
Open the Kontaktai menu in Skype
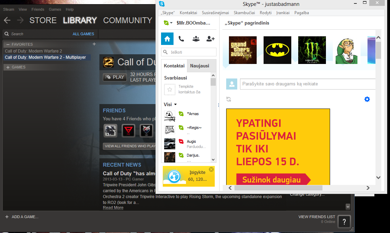pyautogui.click(x=188, y=13)
